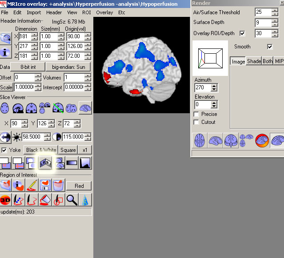Viewport: 284px width, 258px height.
Task: Switch to the MIP tab
Action: [279, 61]
